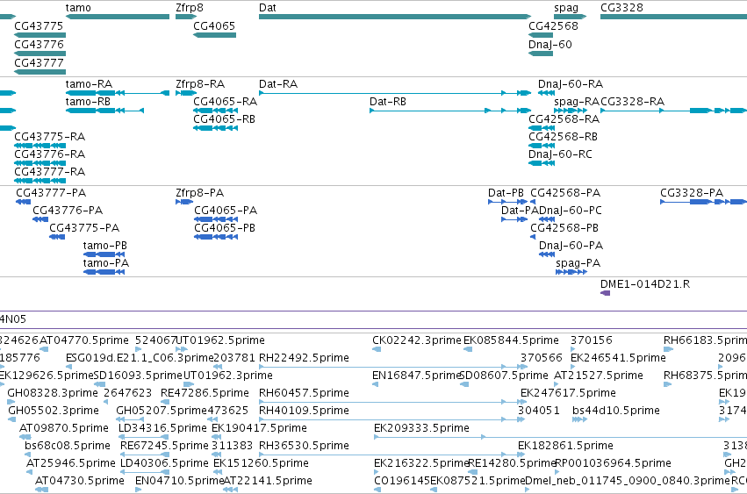Click the Dmel_neb_011745_0900_0840.3prime label
The height and width of the screenshot is (494, 747).
[x=628, y=481]
